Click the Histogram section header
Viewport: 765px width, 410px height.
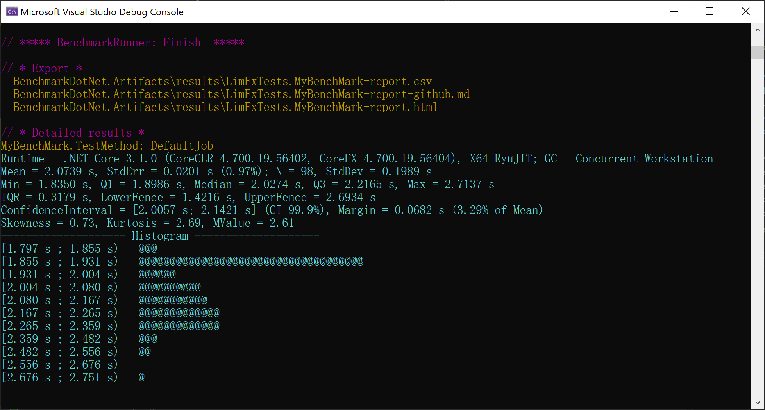(x=160, y=236)
